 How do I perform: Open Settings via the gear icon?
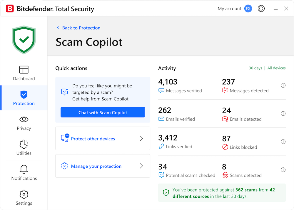pyautogui.click(x=24, y=194)
